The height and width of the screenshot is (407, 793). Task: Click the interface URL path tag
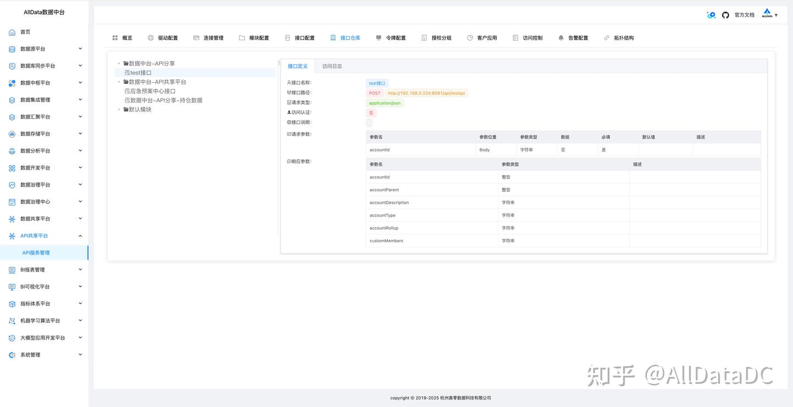coord(426,93)
